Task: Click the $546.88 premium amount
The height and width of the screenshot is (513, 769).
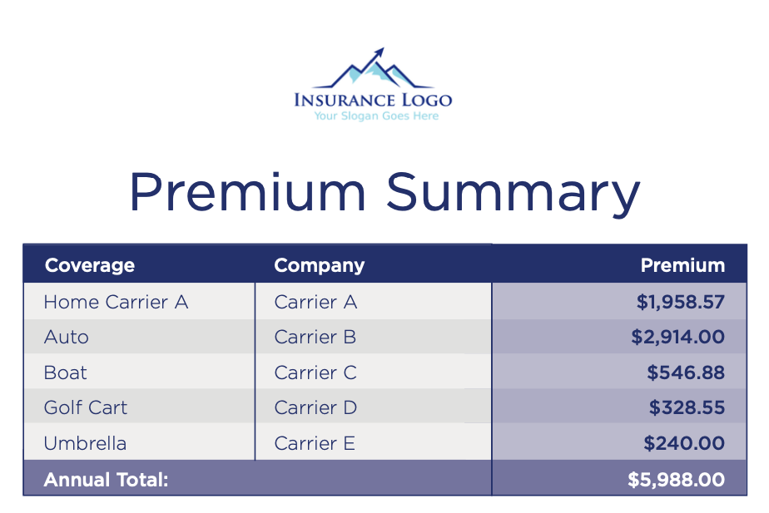Action: [x=685, y=372]
